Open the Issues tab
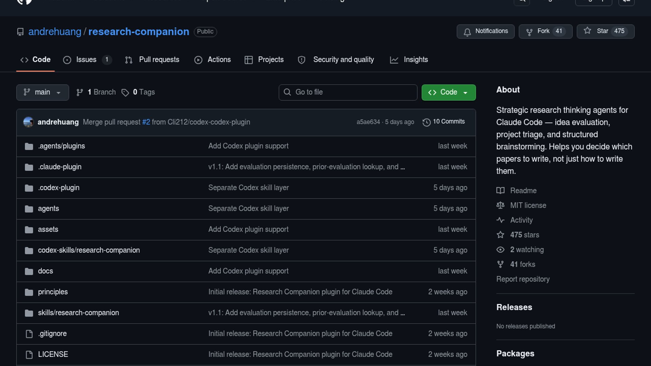Screen dimensions: 651x366 coord(86,60)
